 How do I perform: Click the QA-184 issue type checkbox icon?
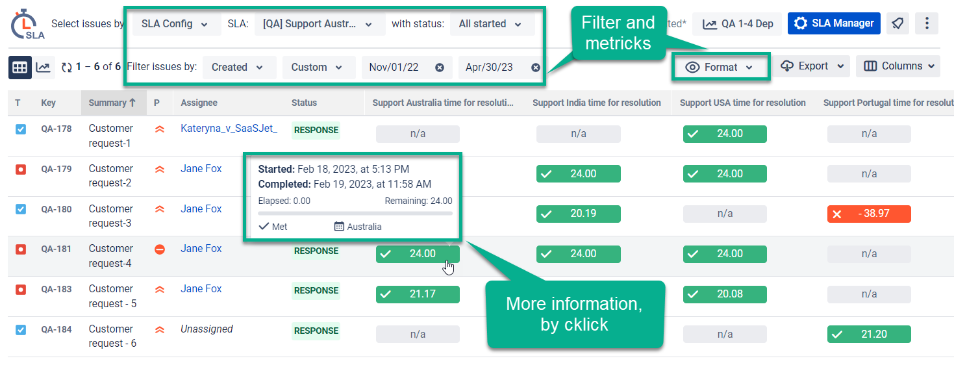tap(20, 329)
